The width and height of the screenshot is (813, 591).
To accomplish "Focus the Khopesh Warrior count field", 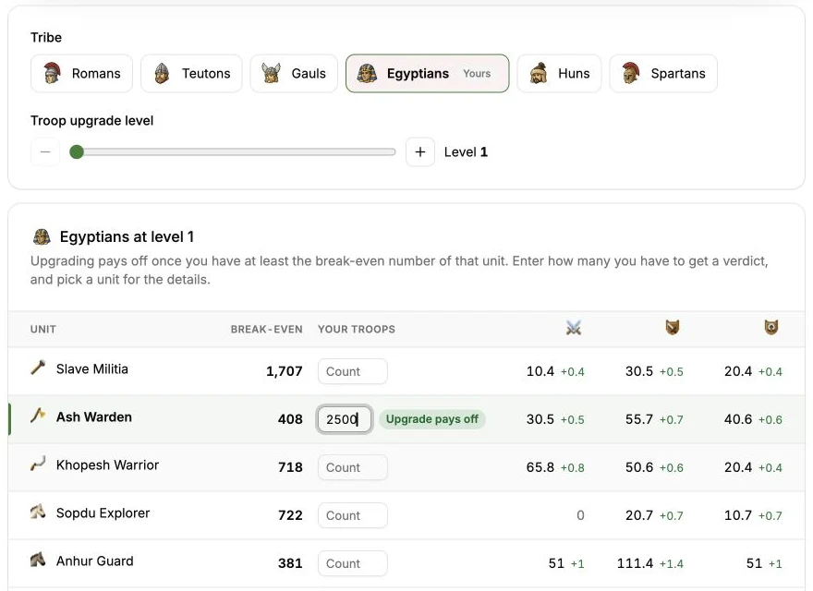I will [x=353, y=467].
